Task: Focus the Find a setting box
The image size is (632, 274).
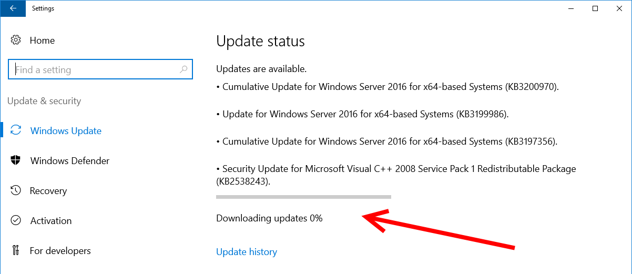Action: [x=100, y=69]
